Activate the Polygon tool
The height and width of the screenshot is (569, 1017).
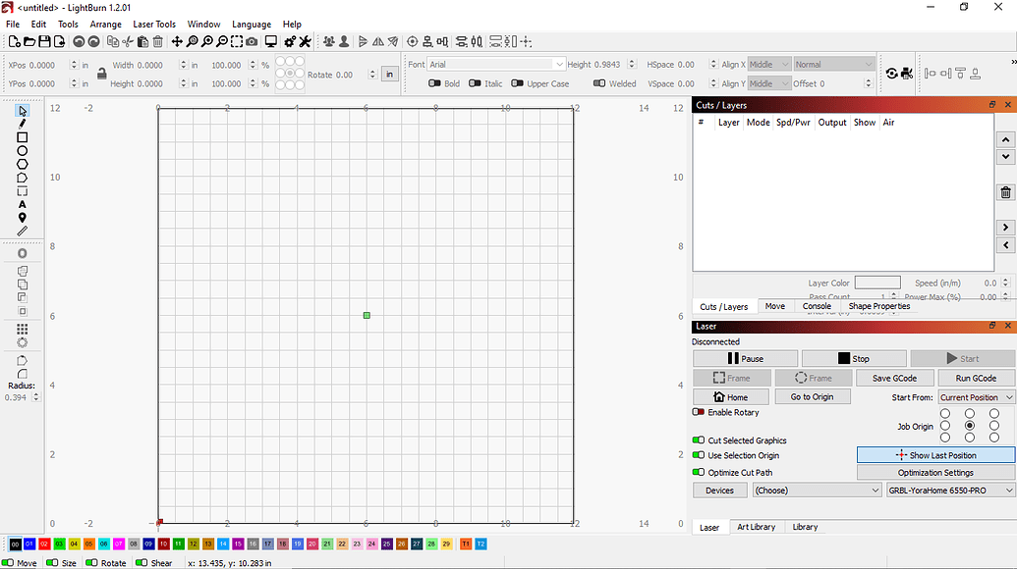[22, 164]
